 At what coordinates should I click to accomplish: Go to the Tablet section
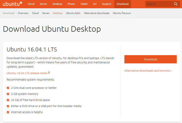pyautogui.click(x=84, y=4)
